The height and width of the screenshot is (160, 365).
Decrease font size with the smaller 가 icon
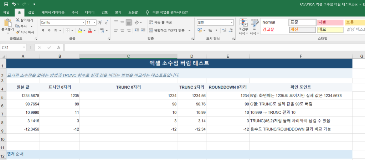coord(106,22)
